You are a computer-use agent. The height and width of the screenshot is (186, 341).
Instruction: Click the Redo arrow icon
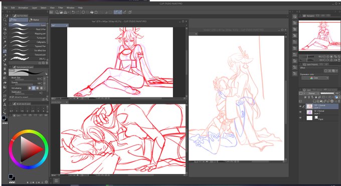[78, 12]
